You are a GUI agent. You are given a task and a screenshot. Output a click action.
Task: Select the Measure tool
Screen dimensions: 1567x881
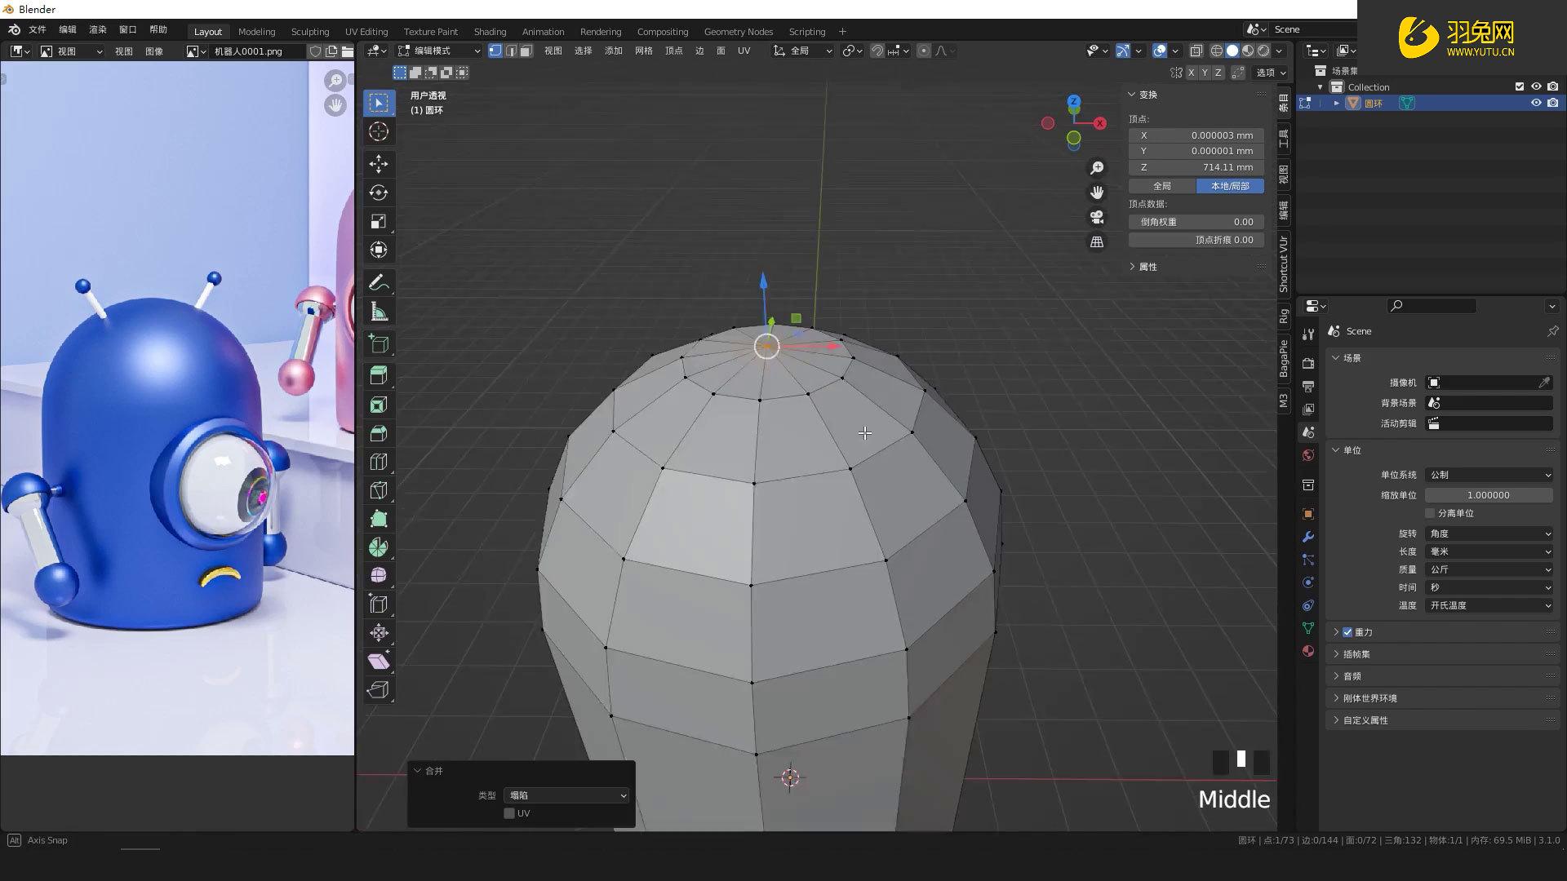pos(379,311)
